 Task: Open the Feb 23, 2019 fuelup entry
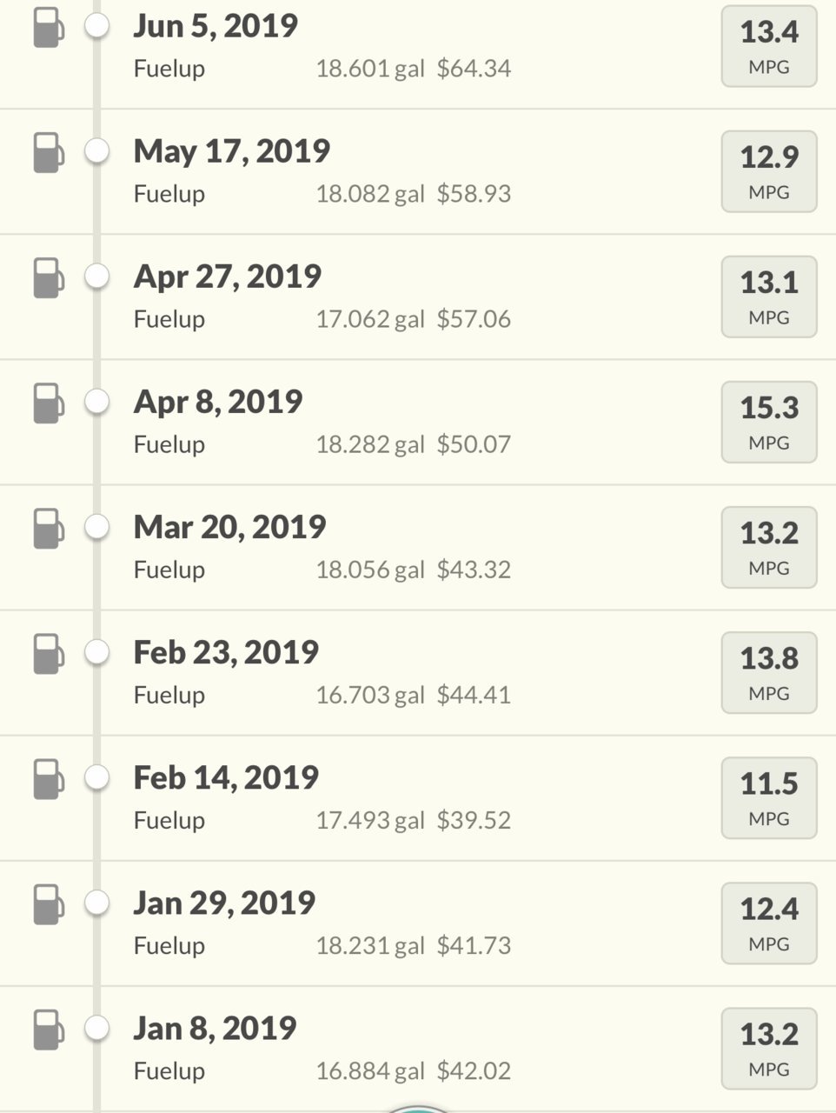pyautogui.click(x=418, y=673)
